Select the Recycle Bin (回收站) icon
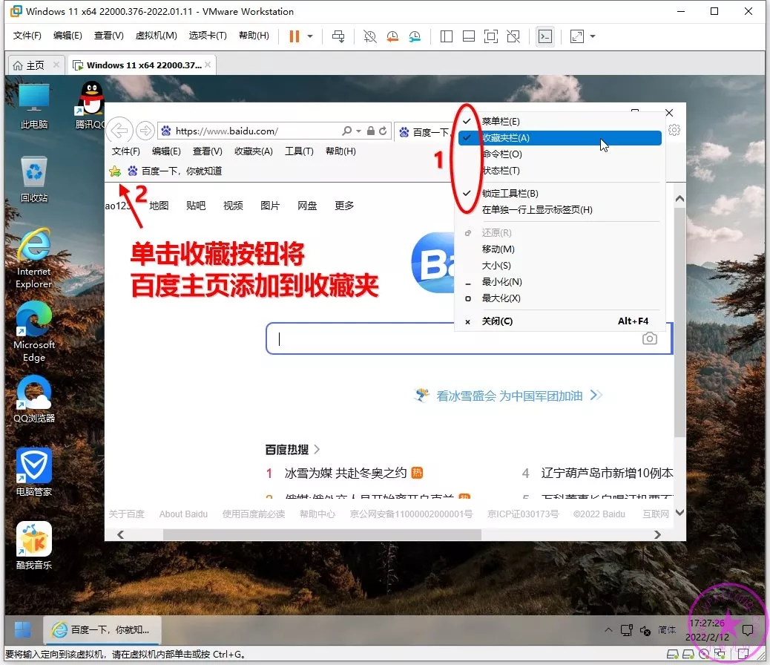This screenshot has height=665, width=770. pyautogui.click(x=34, y=180)
